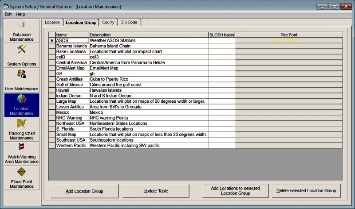Open the Exit menu
355x209 pixels.
coord(8,14)
